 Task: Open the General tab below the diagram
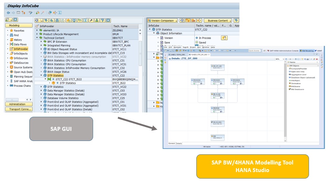(x=172, y=143)
